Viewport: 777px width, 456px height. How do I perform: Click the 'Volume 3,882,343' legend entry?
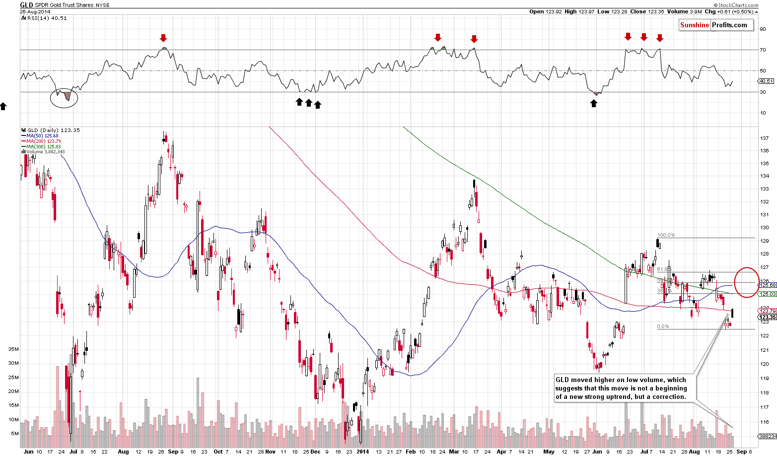[x=43, y=152]
